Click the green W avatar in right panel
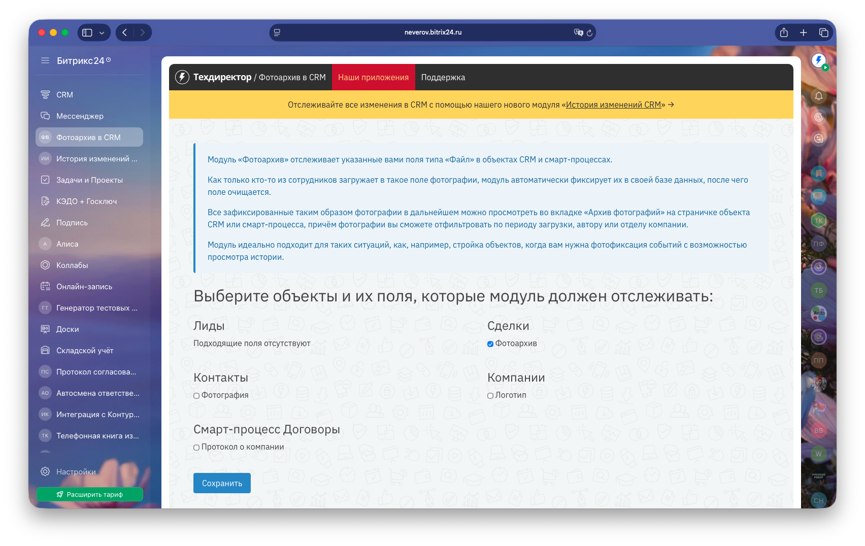Viewport: 865px width, 546px height. point(819,454)
